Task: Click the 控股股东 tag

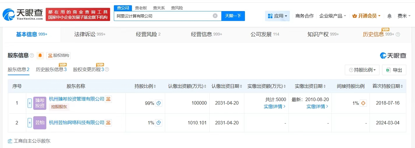Action: (x=59, y=107)
